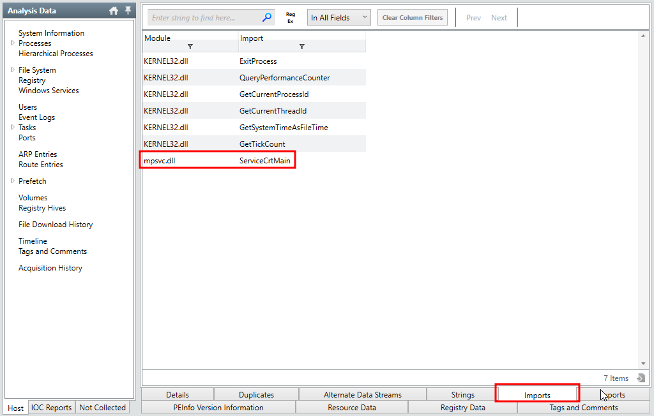Expand the Processes tree node
The image size is (654, 416).
point(12,43)
